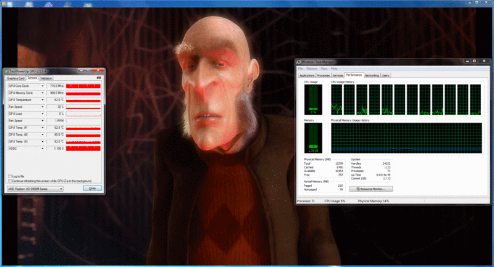Click the GPU-Z screenshot camera icon

coord(99,78)
